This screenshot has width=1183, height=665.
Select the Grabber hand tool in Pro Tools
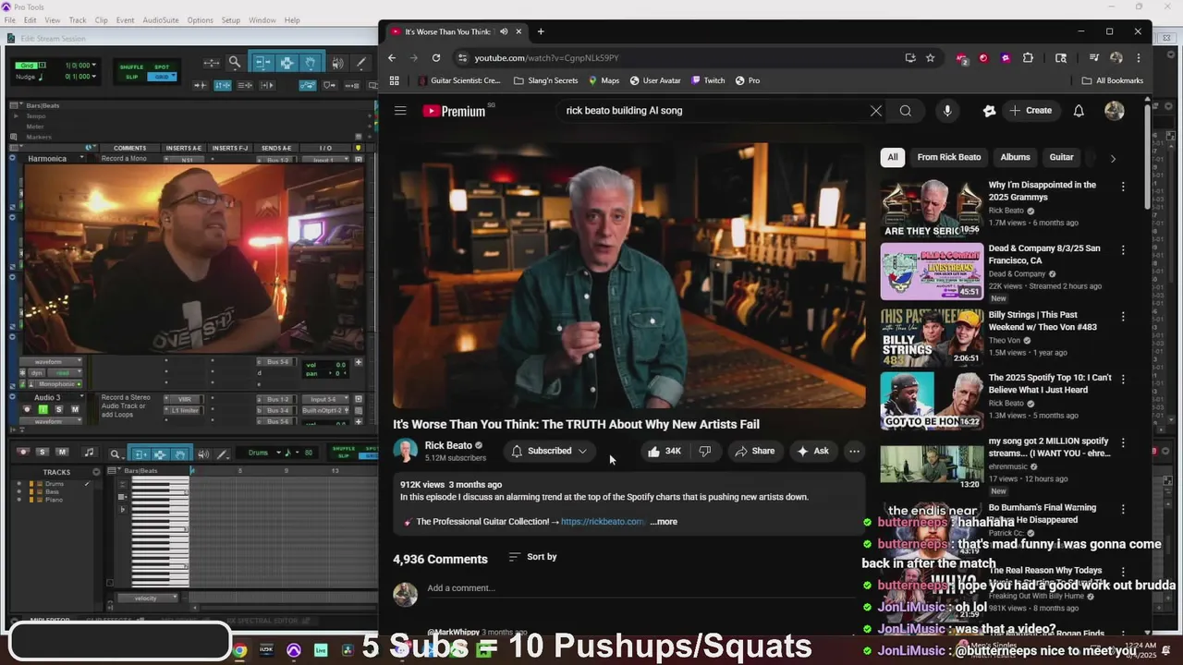pyautogui.click(x=311, y=63)
